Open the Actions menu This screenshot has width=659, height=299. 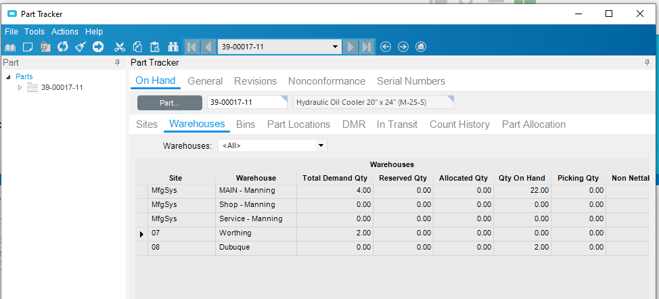tap(65, 32)
